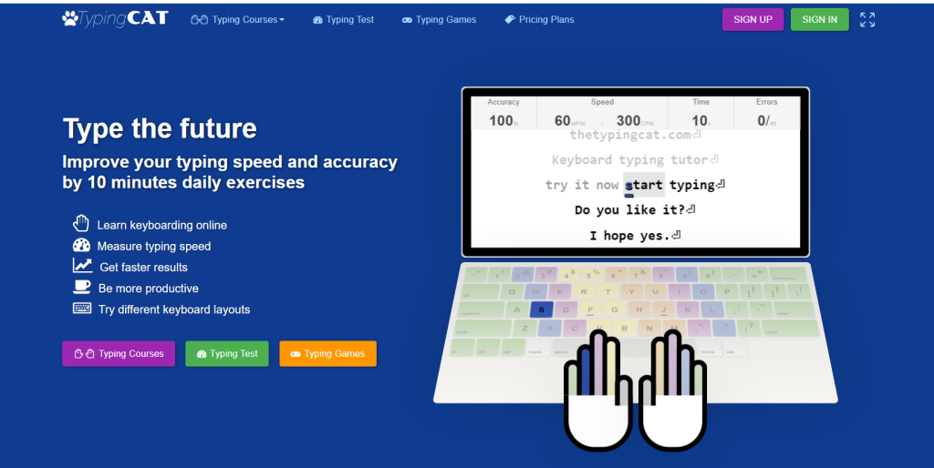Viewport: 934px width, 468px height.
Task: Click the 'Type the future' heading
Action: click(160, 128)
